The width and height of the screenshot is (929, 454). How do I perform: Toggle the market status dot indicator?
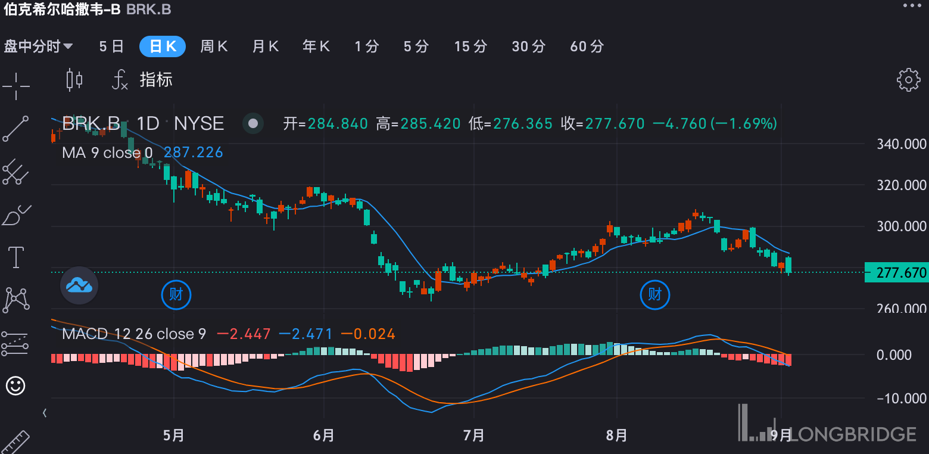(x=253, y=123)
